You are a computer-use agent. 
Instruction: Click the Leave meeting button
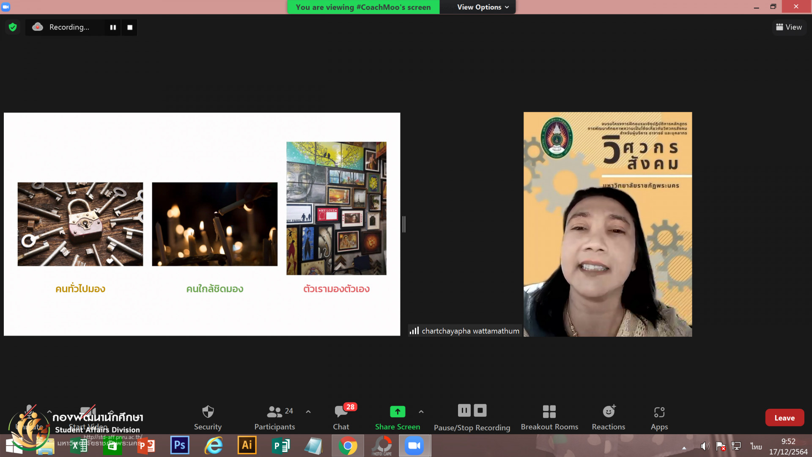tap(784, 418)
